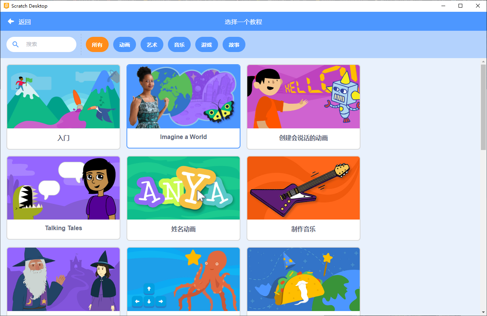Open the 制作音乐 guitar tutorial
487x316 pixels.
pyautogui.click(x=304, y=198)
